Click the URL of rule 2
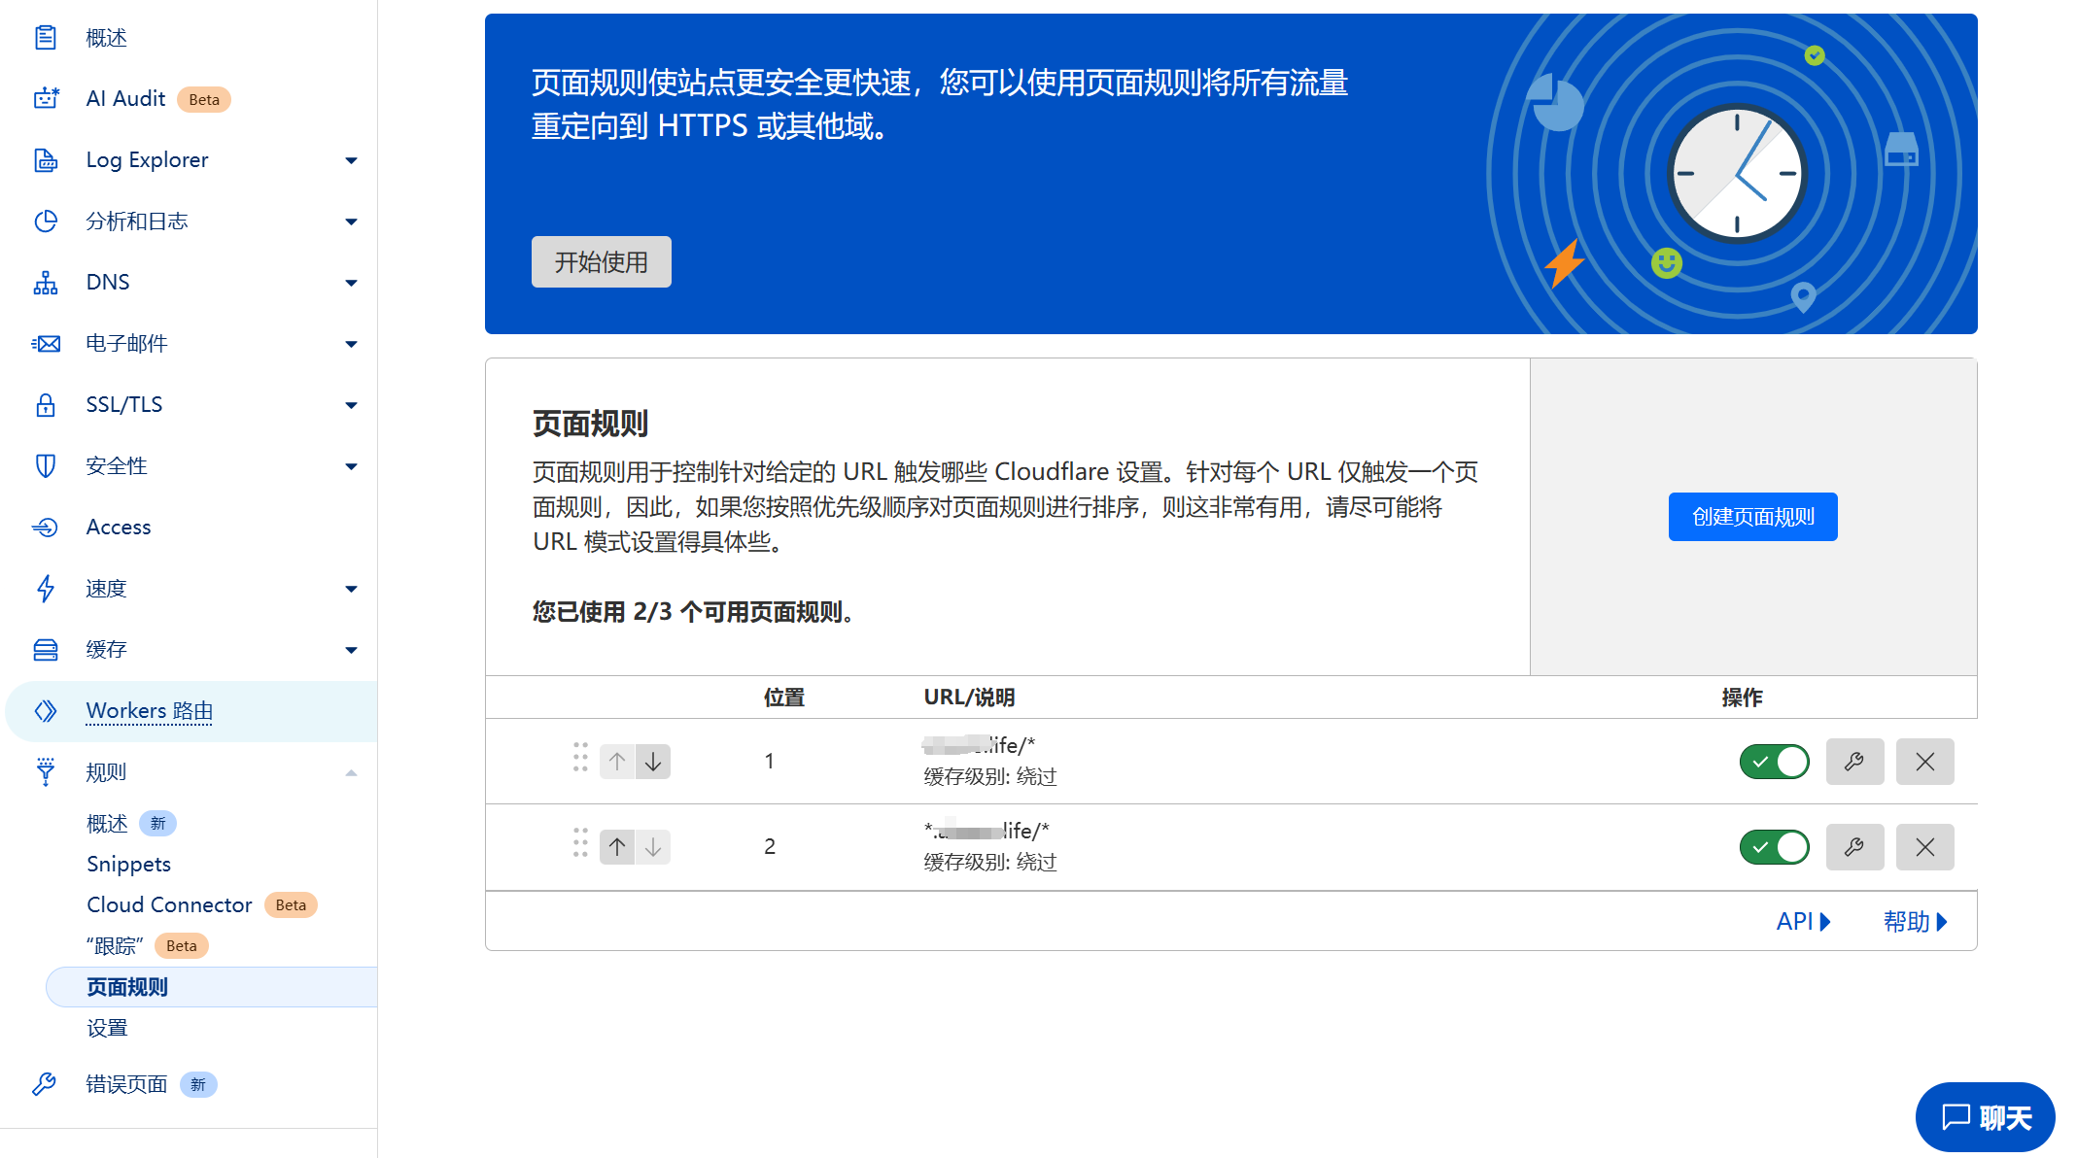The width and height of the screenshot is (2077, 1158). point(986,831)
